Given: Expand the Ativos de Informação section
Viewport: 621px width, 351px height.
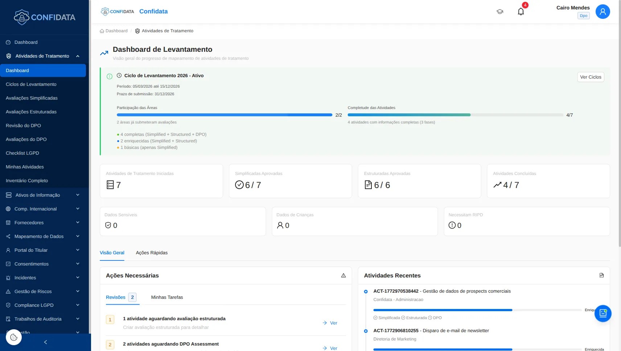Looking at the screenshot, I should click(78, 195).
